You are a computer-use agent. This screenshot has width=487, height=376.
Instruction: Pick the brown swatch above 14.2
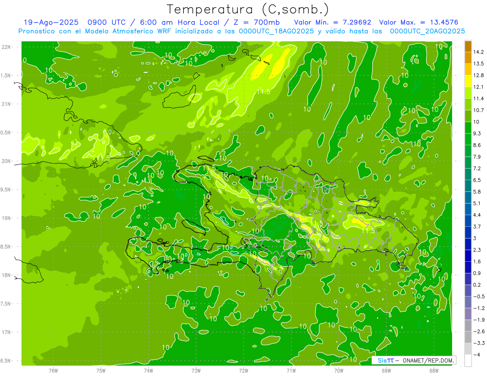[x=468, y=46]
